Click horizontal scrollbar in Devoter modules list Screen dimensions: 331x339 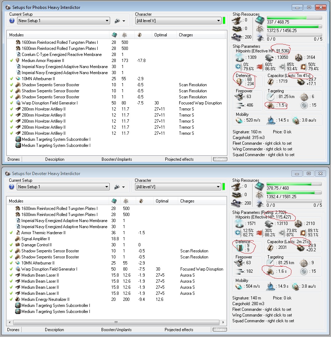(x=116, y=322)
